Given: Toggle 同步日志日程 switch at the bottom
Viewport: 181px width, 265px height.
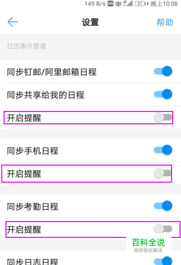Looking at the screenshot, I should [x=163, y=261].
